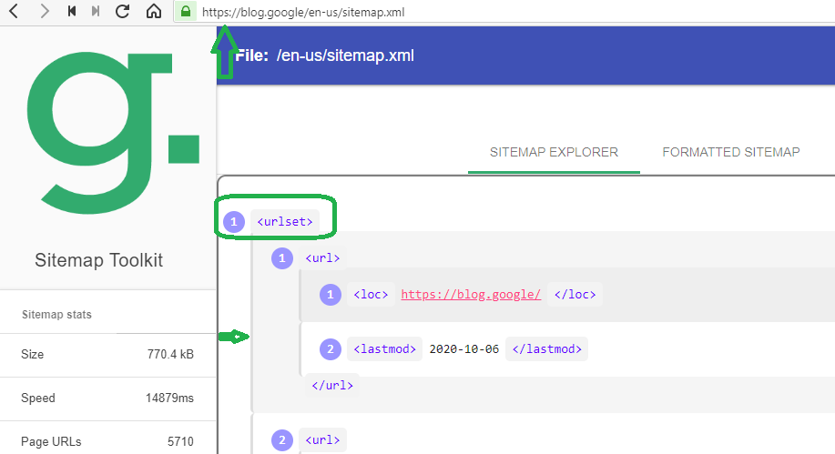Select the 2020-10-06 date value

pos(463,348)
